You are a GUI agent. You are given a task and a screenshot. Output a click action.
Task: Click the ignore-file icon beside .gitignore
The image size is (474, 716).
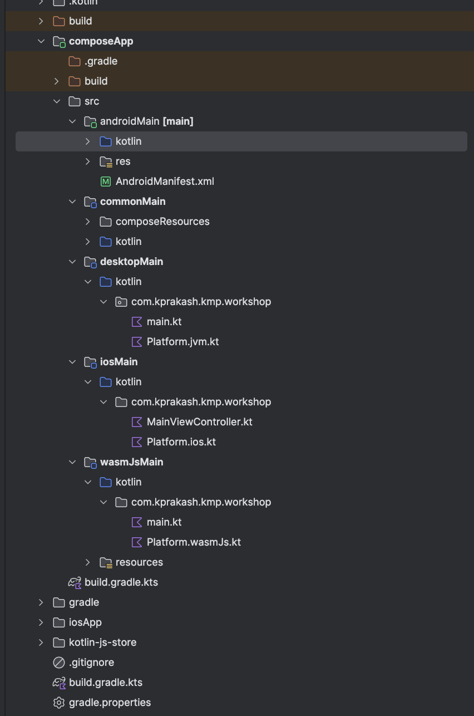click(58, 663)
